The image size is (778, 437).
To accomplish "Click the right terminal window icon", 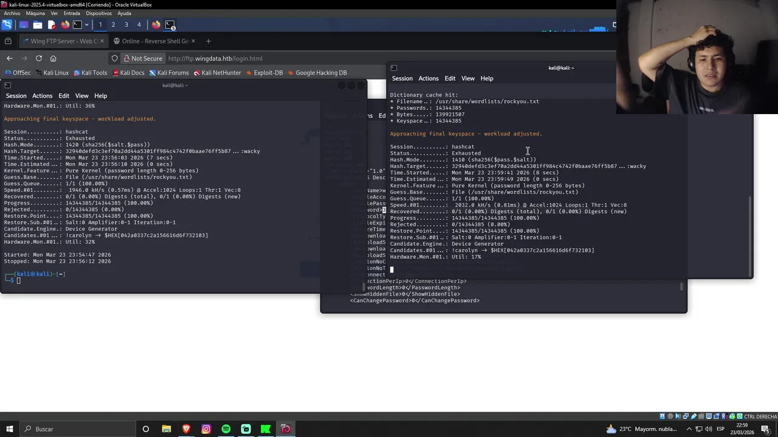I will (x=394, y=68).
